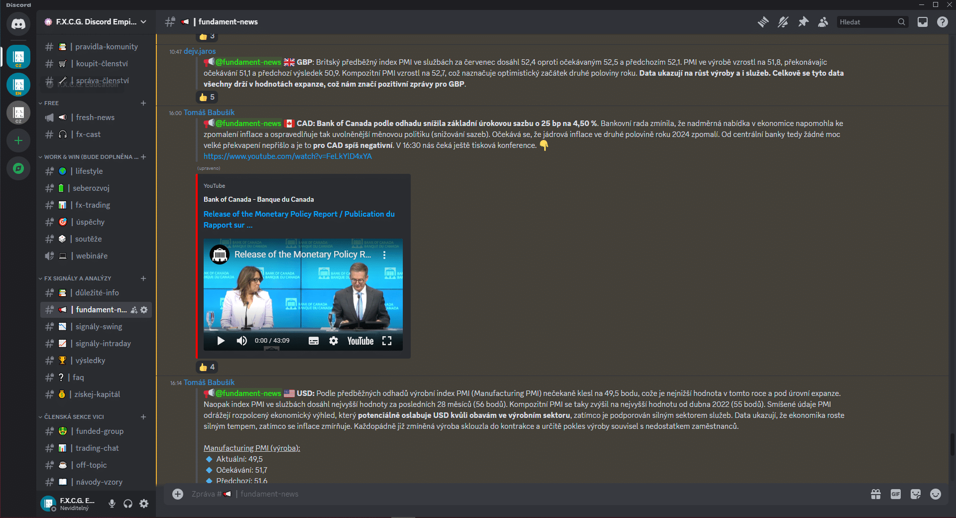This screenshot has height=518, width=956.
Task: Open the inbox icon
Action: [x=923, y=22]
